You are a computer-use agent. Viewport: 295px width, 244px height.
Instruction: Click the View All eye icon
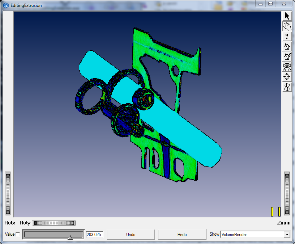point(287,67)
